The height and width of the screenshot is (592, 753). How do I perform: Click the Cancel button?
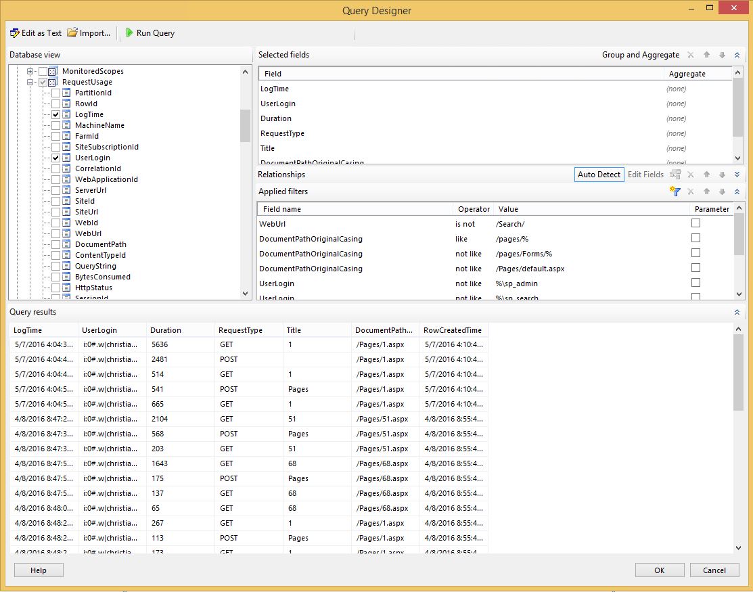714,570
